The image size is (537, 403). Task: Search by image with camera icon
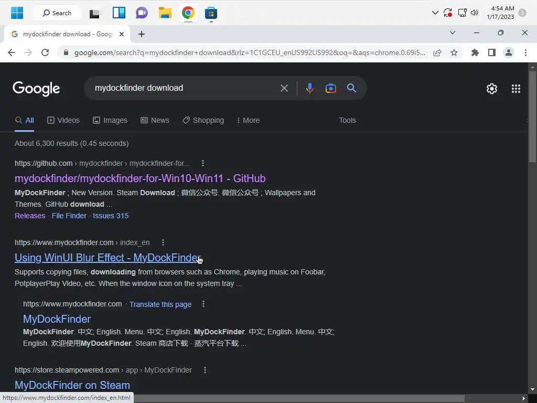[x=330, y=88]
